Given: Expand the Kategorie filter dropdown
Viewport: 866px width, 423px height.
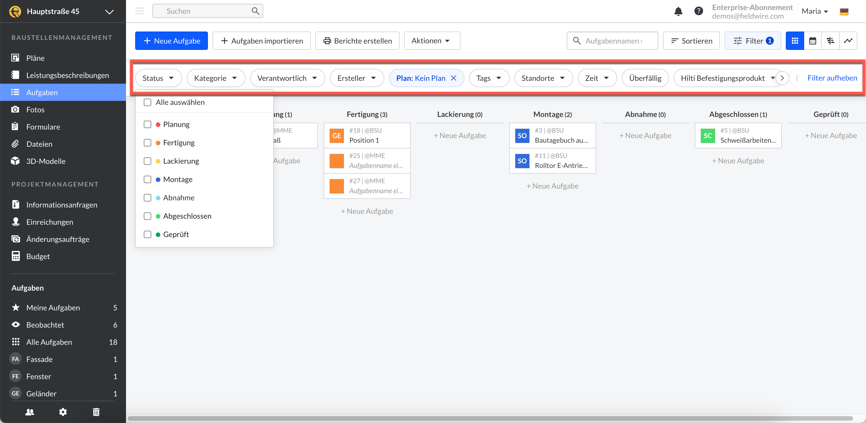Looking at the screenshot, I should 215,78.
